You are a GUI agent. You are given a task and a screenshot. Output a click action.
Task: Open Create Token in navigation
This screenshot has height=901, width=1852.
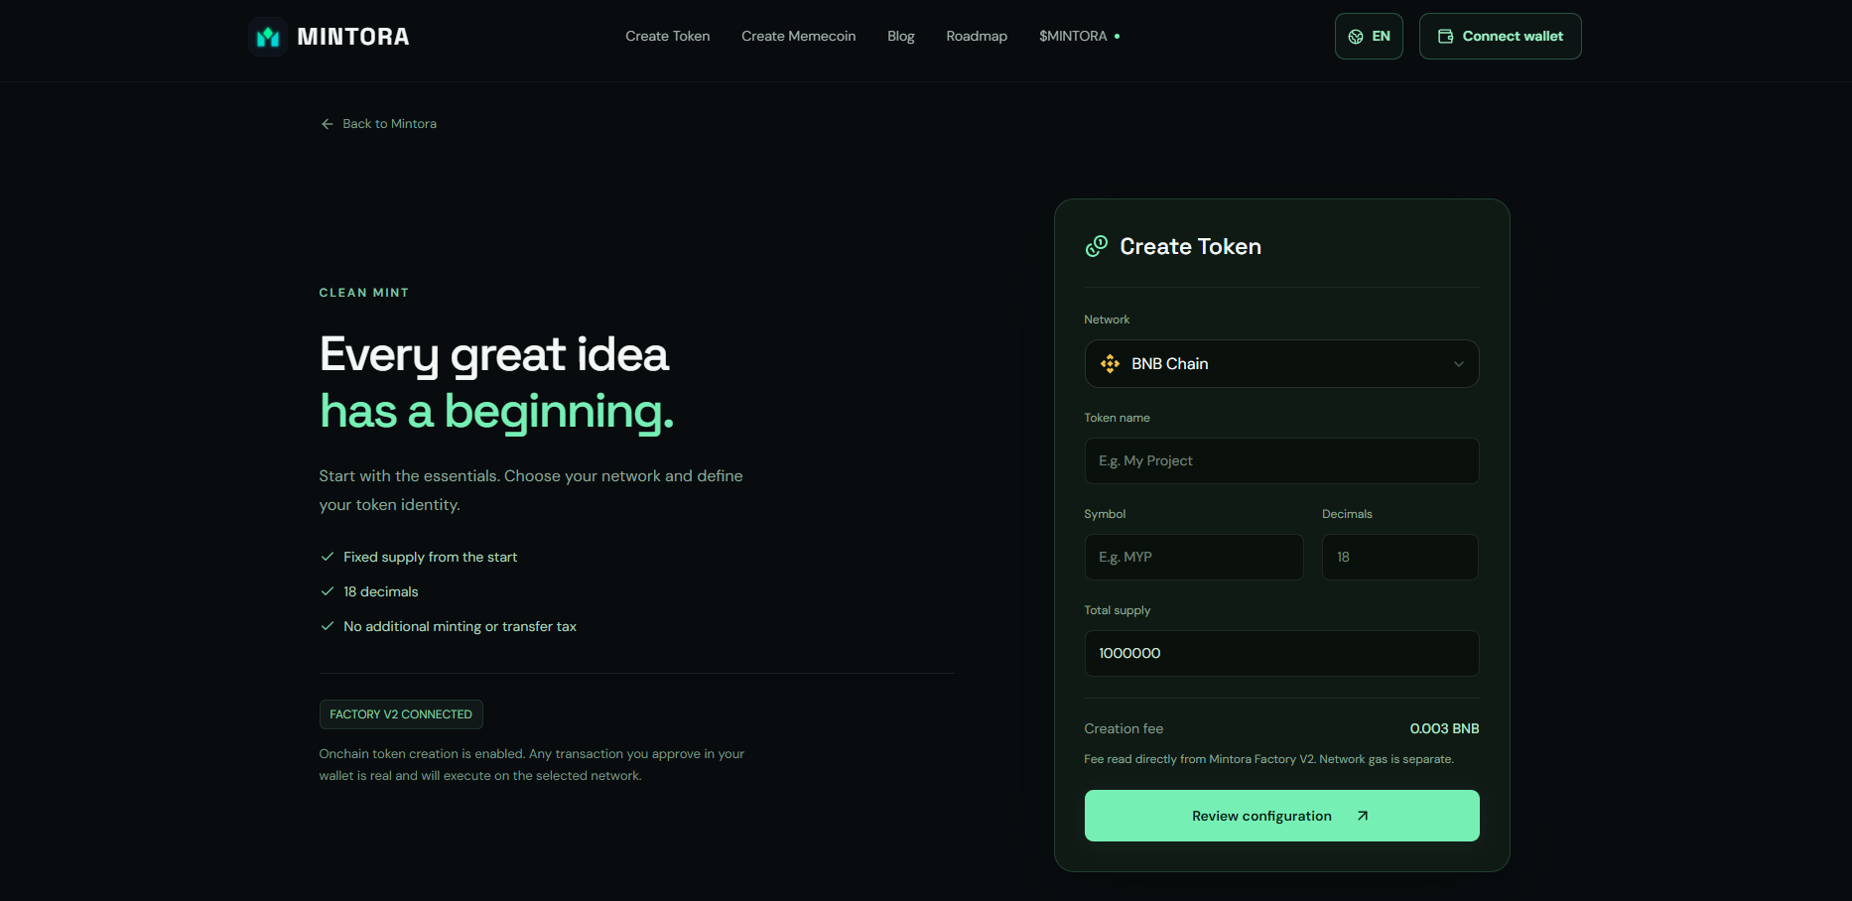point(668,37)
